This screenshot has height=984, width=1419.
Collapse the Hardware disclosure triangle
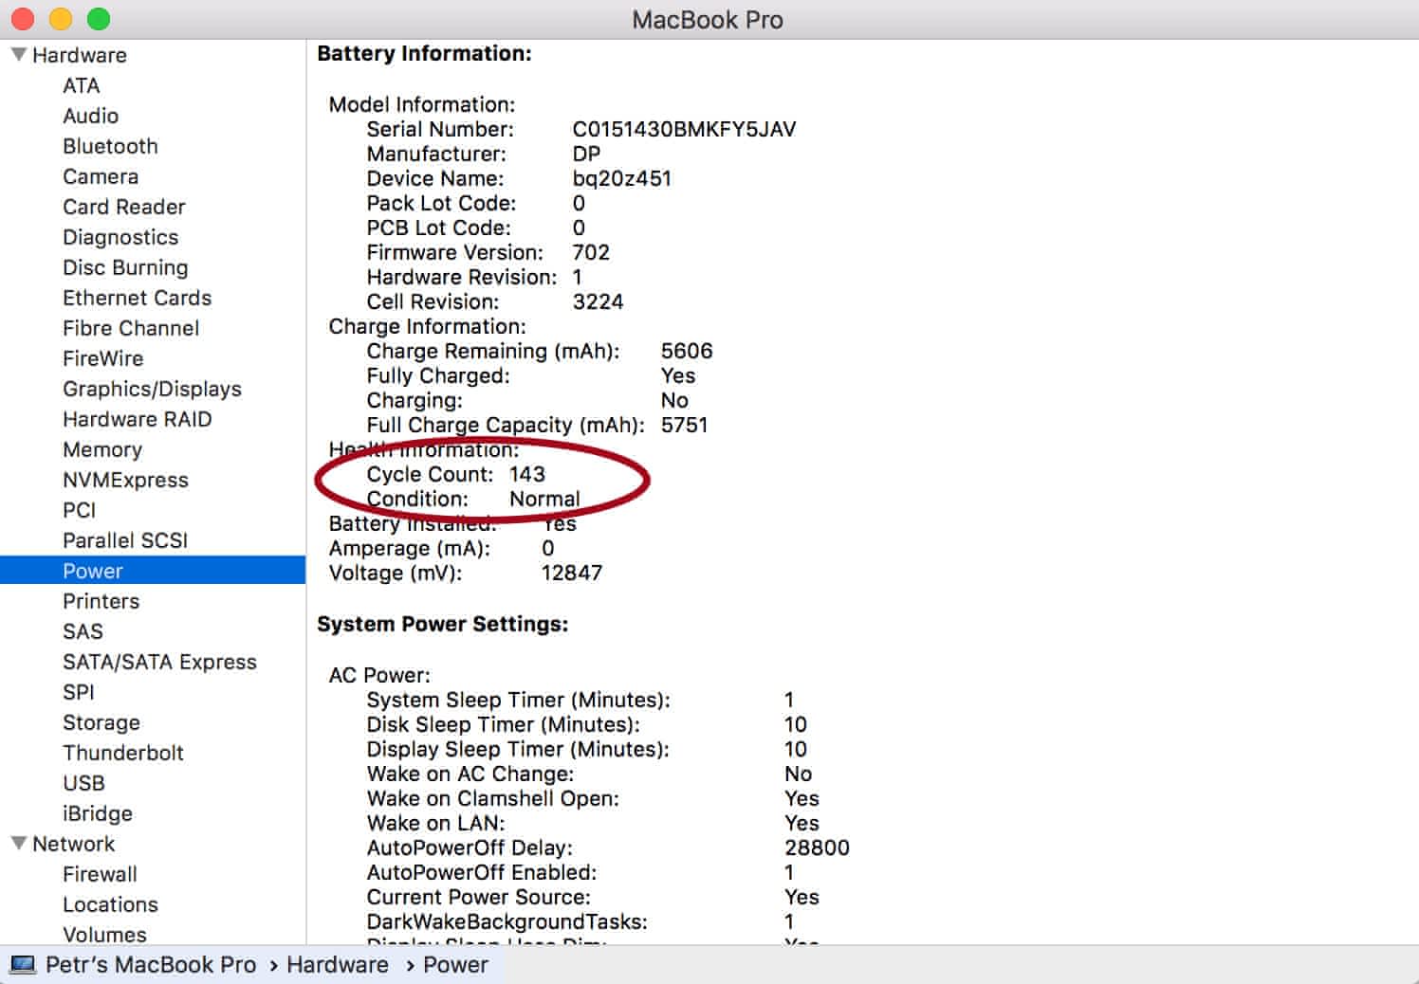click(x=18, y=55)
